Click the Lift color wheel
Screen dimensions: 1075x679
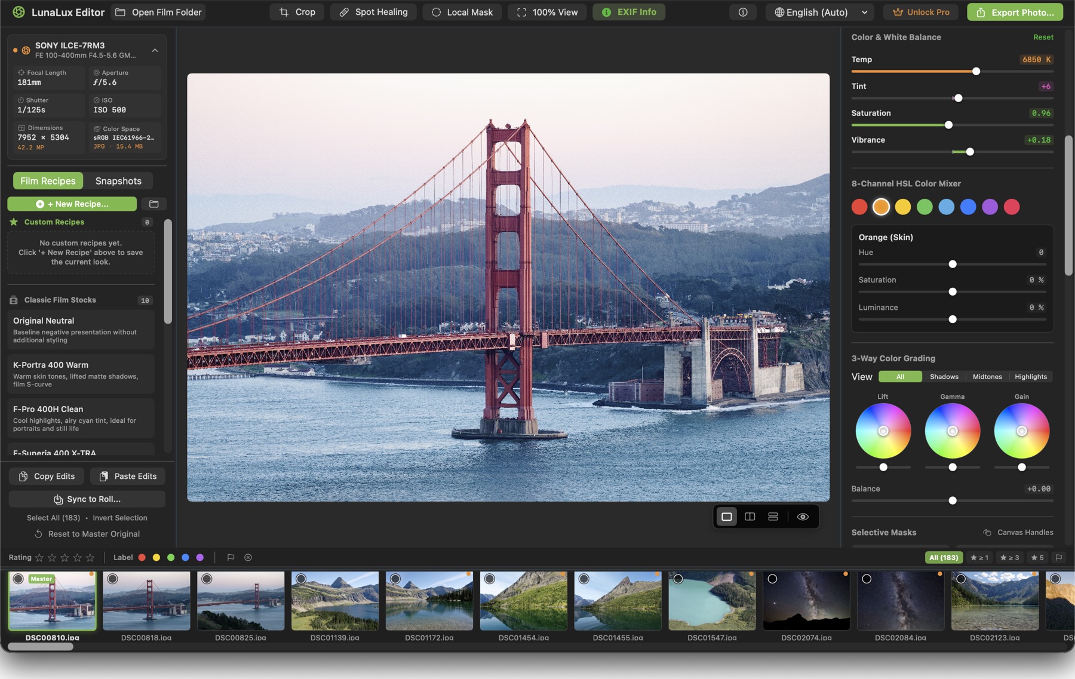pyautogui.click(x=883, y=431)
